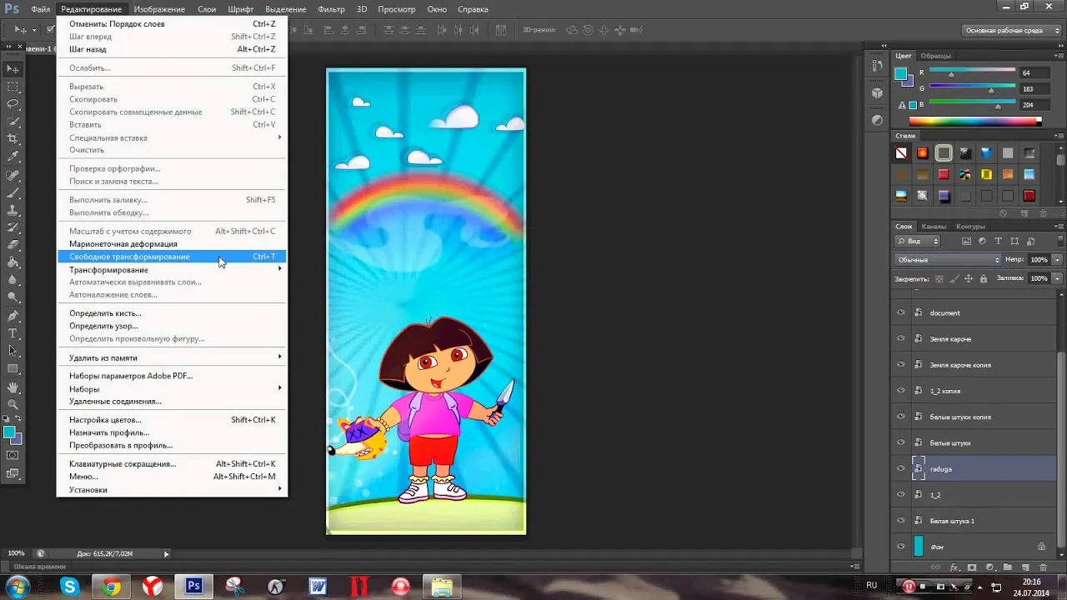1067x600 pixels.
Task: Choose Шаг назад menu item
Action: tap(172, 49)
